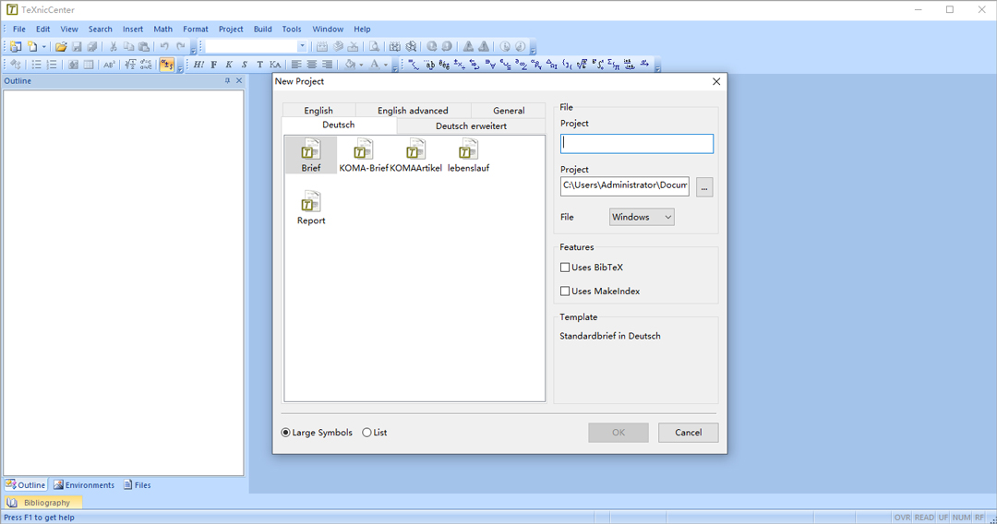Select the Large Symbols radio button
The width and height of the screenshot is (997, 524).
click(285, 433)
